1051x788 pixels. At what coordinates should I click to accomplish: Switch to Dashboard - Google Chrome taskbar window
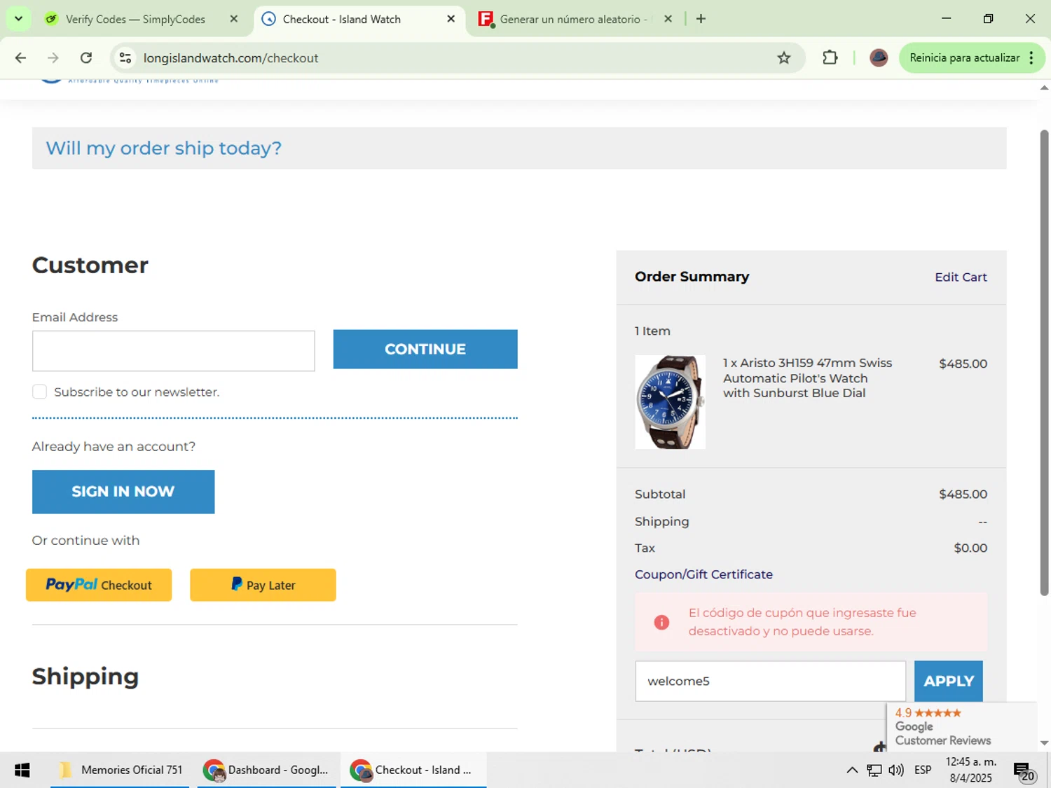(266, 770)
